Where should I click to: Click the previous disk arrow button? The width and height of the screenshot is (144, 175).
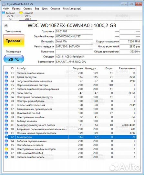point(6,25)
